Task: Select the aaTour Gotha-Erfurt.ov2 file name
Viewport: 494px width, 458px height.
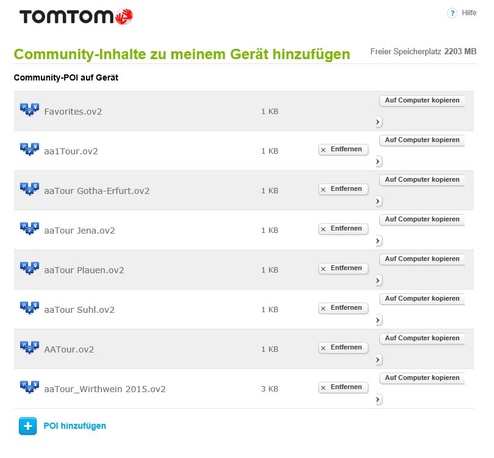Action: (x=97, y=191)
